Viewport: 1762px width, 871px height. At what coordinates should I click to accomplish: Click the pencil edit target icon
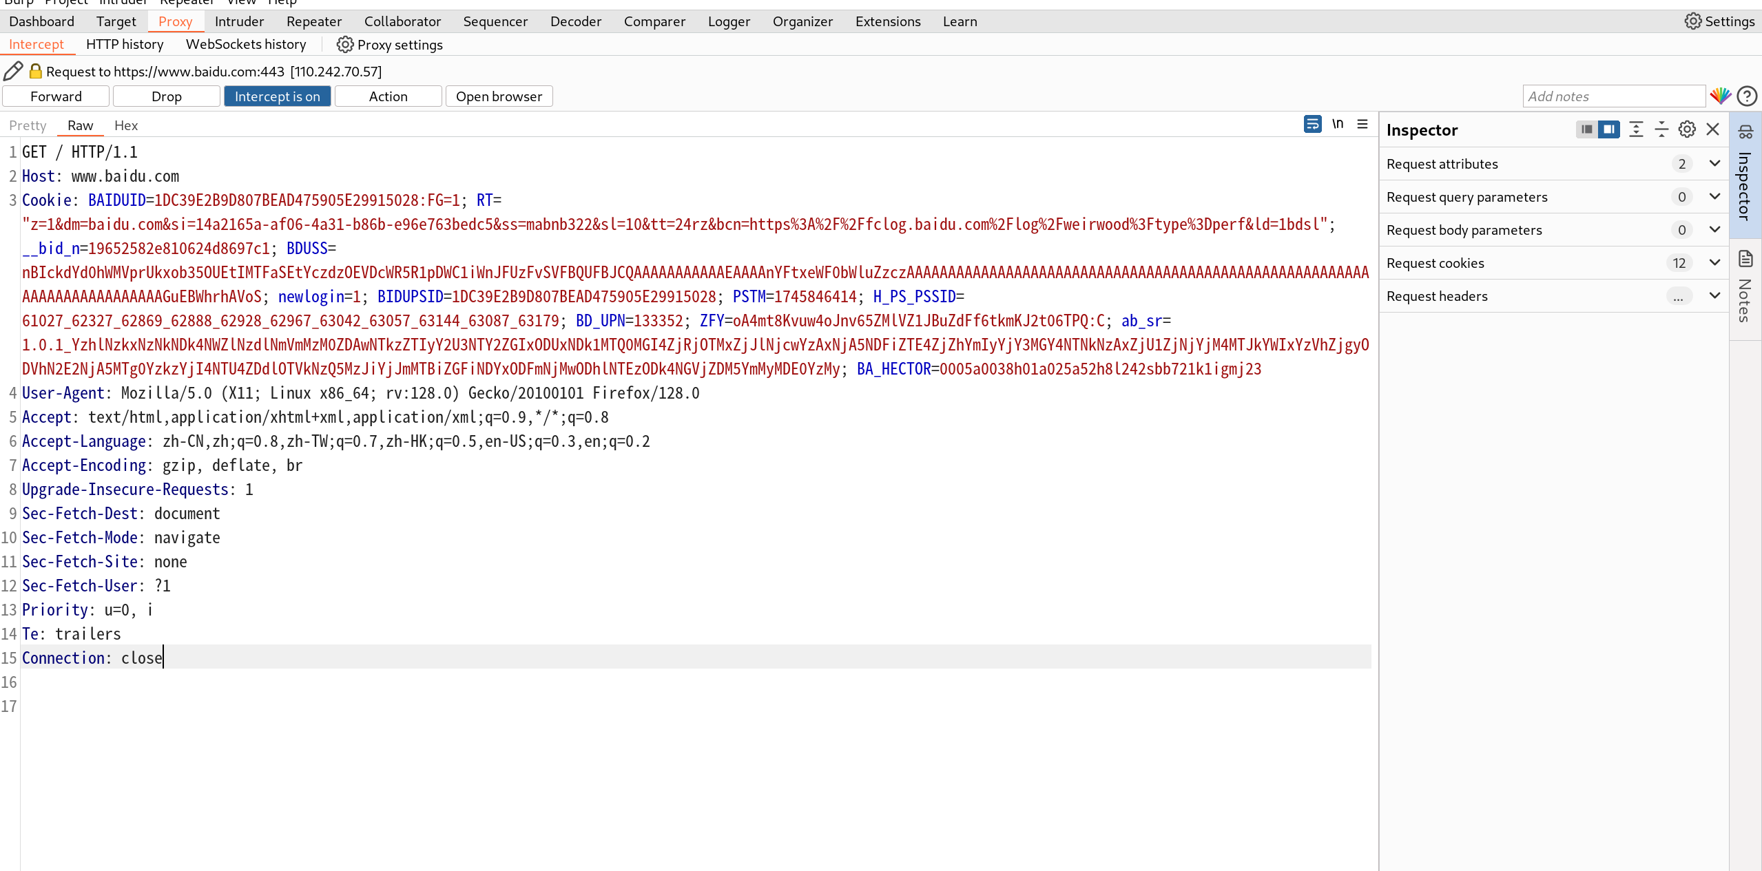click(13, 71)
